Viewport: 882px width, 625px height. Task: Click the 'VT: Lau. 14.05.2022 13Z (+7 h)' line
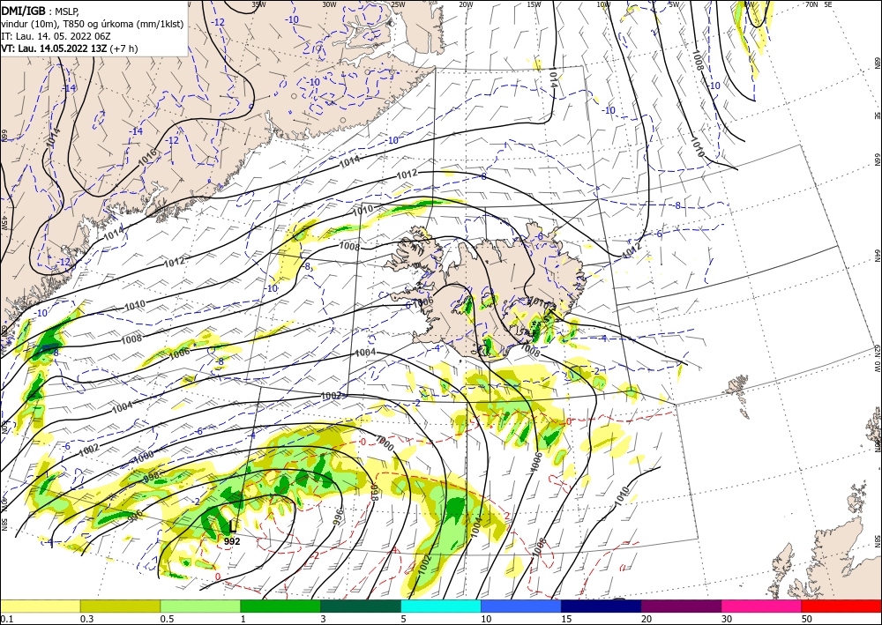69,48
